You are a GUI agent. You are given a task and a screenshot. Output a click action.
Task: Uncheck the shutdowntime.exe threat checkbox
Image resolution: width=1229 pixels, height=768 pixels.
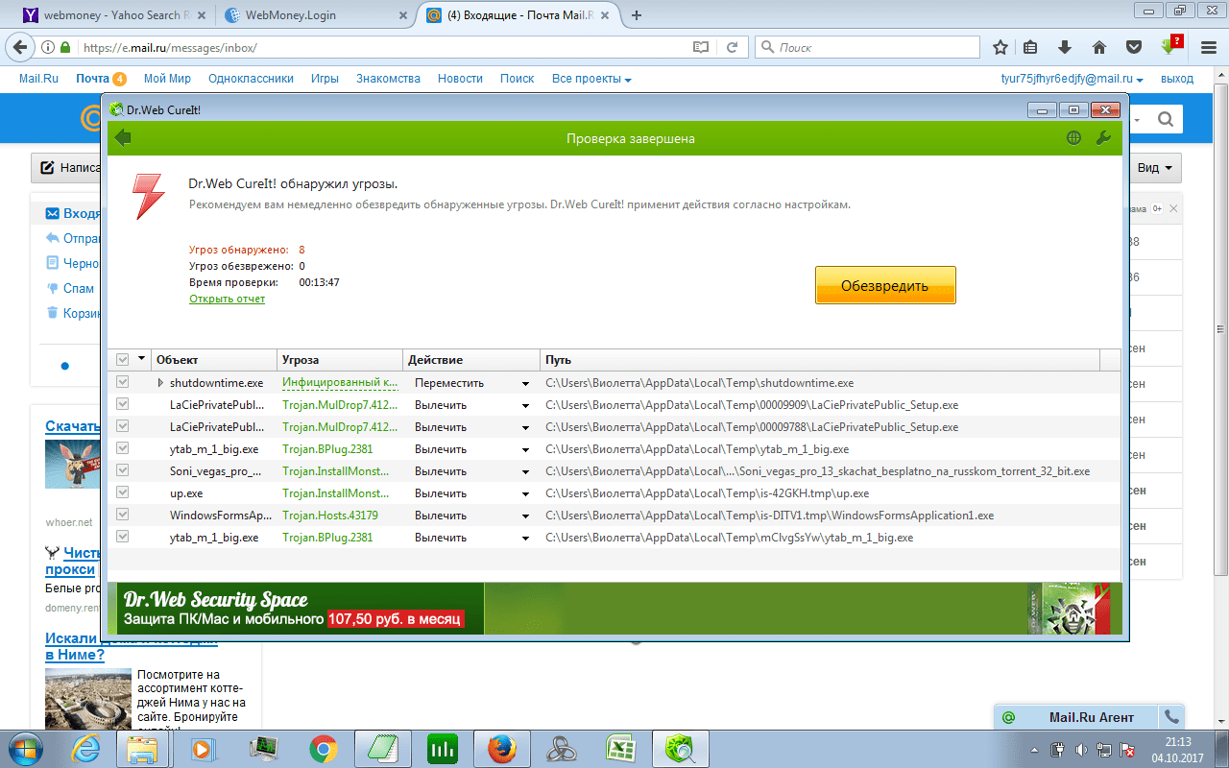(x=122, y=382)
